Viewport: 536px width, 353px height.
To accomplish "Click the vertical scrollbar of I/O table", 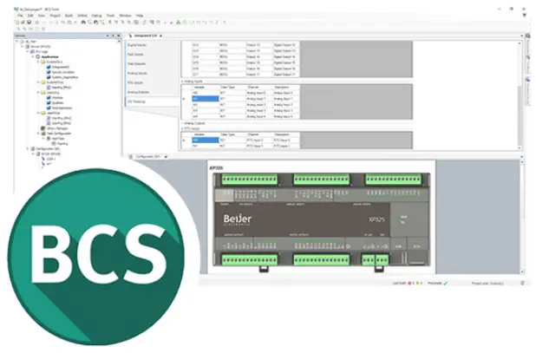I will 520,87.
